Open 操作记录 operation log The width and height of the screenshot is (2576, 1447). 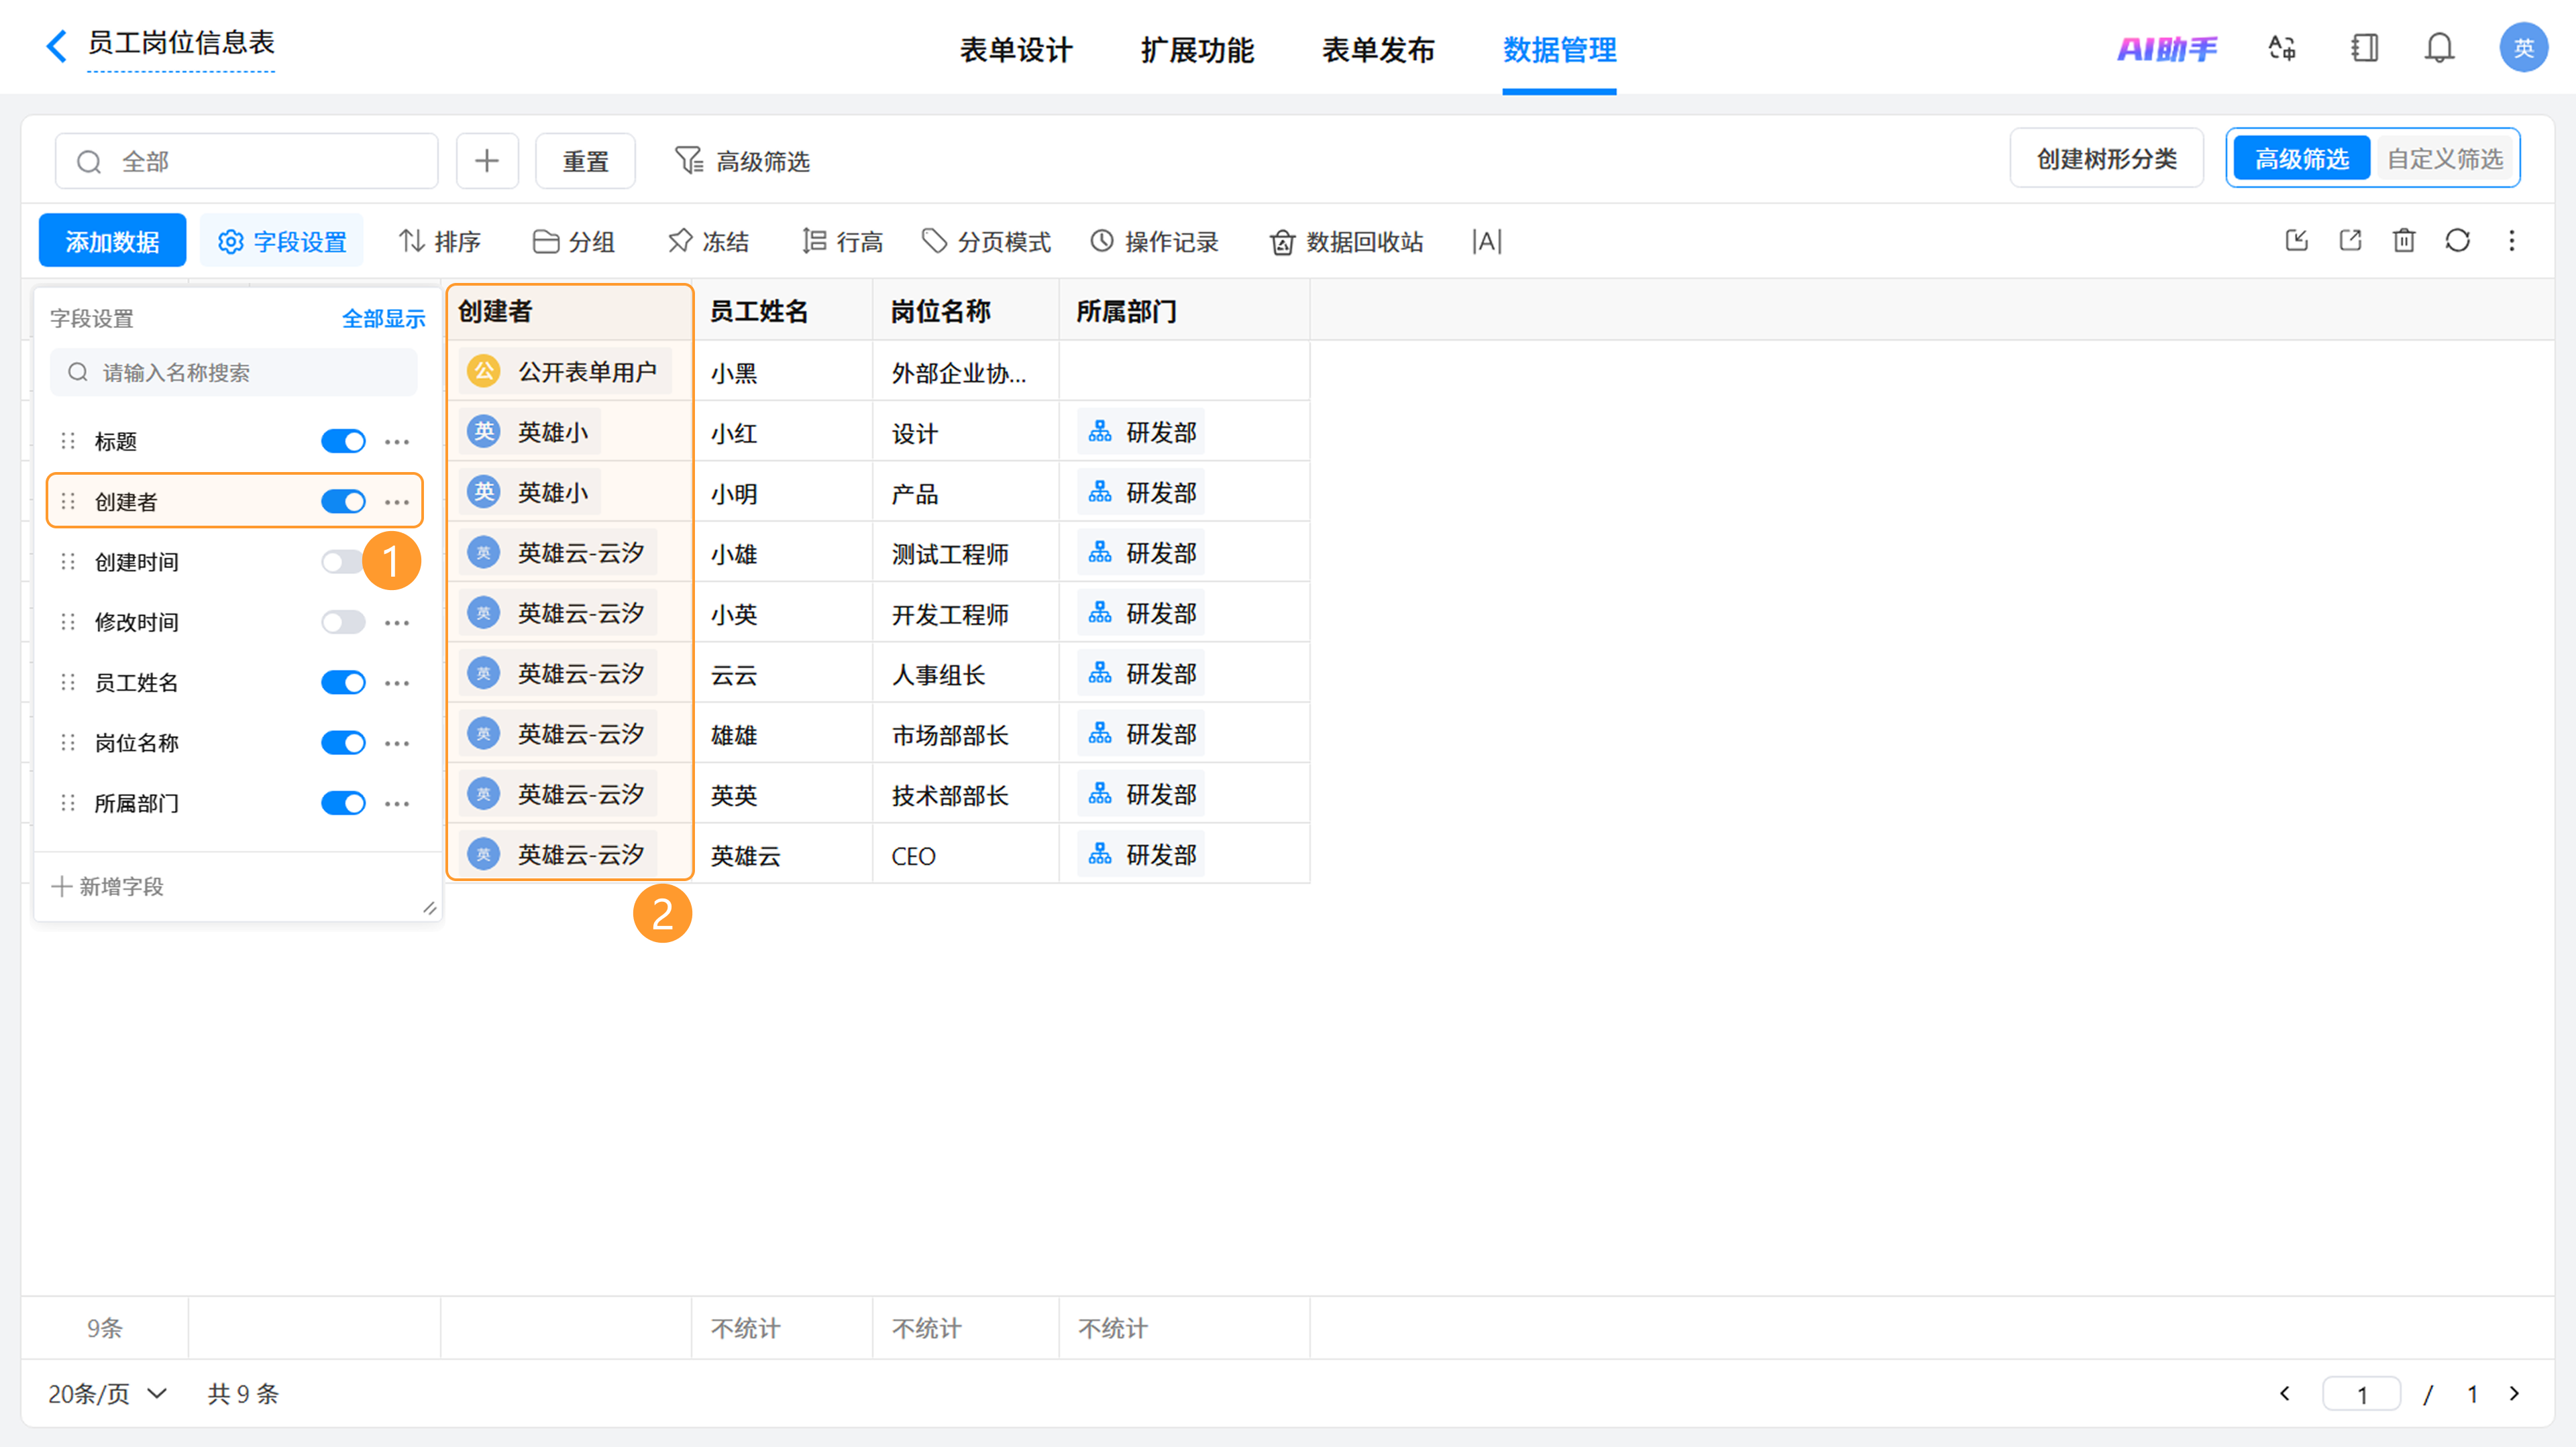tap(1154, 241)
